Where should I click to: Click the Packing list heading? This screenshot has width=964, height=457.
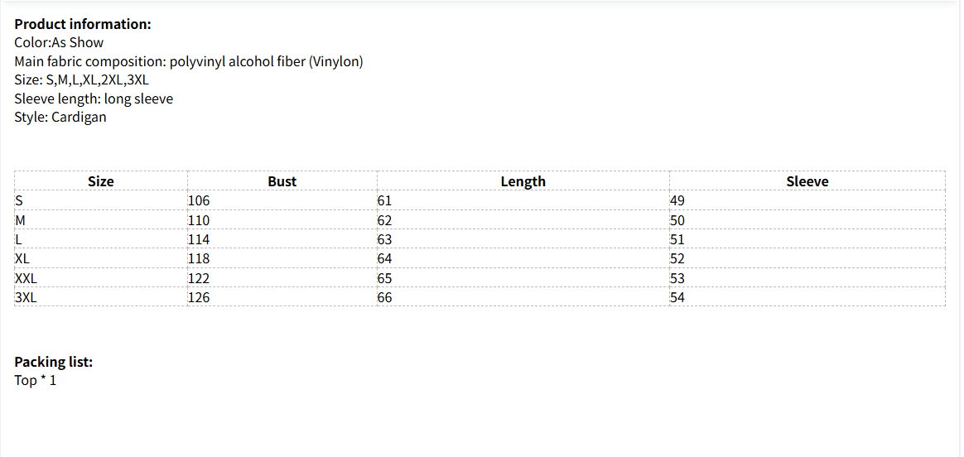pos(54,362)
